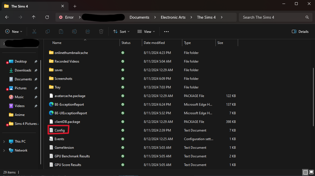Switch to details list view icon

305,172
